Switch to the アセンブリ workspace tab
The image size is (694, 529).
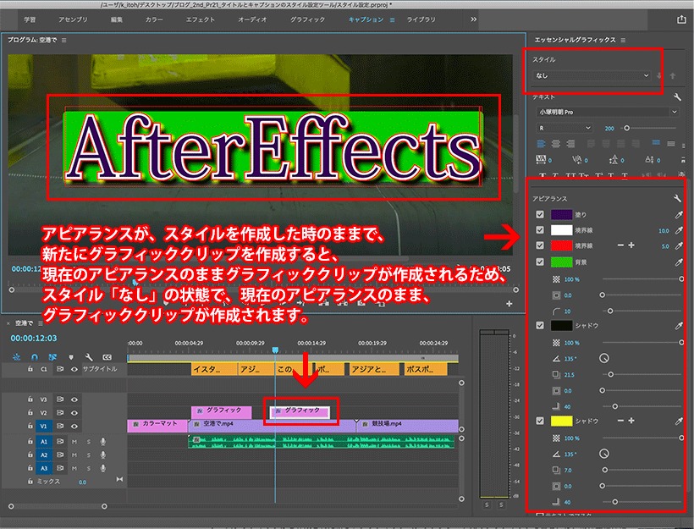tap(73, 19)
